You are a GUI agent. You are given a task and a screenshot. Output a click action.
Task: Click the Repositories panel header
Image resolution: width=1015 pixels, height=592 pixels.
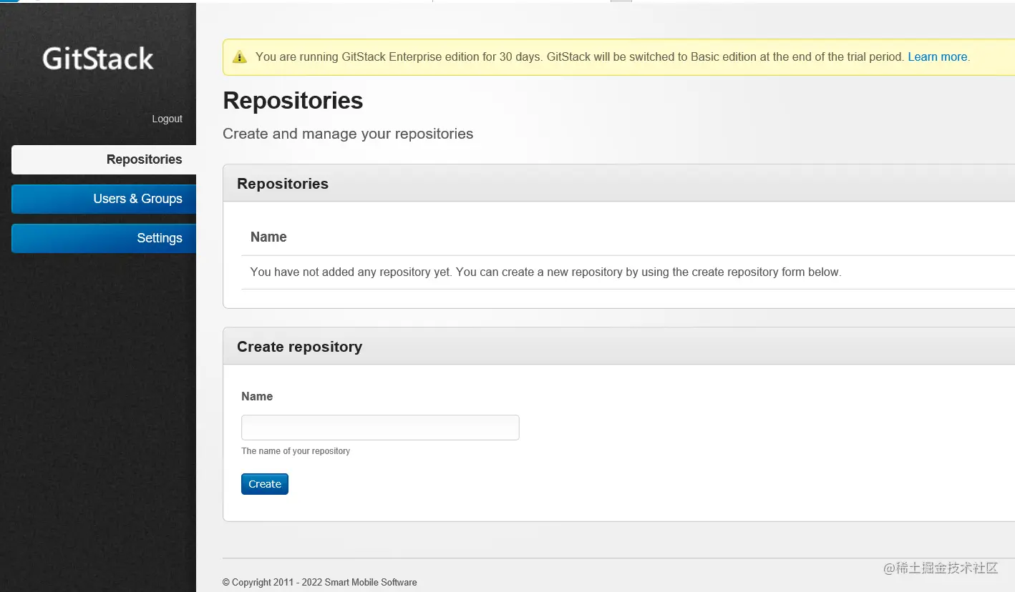tap(618, 184)
